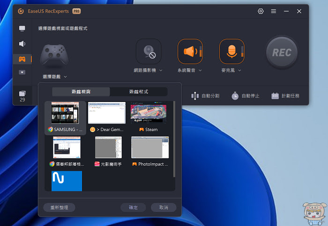The height and width of the screenshot is (226, 328).
Task: Select the 光影魔術手 window thumbnail
Action: click(x=108, y=147)
